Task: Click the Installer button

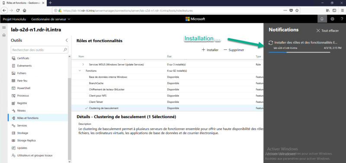Action: [x=210, y=50]
